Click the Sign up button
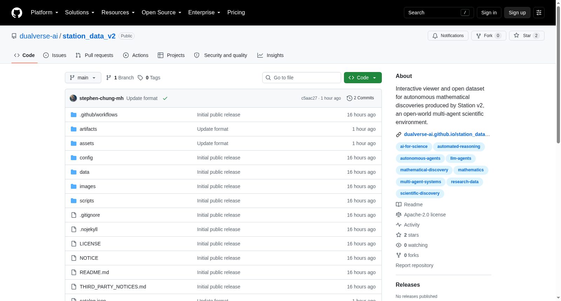This screenshot has width=561, height=301. pos(517,13)
